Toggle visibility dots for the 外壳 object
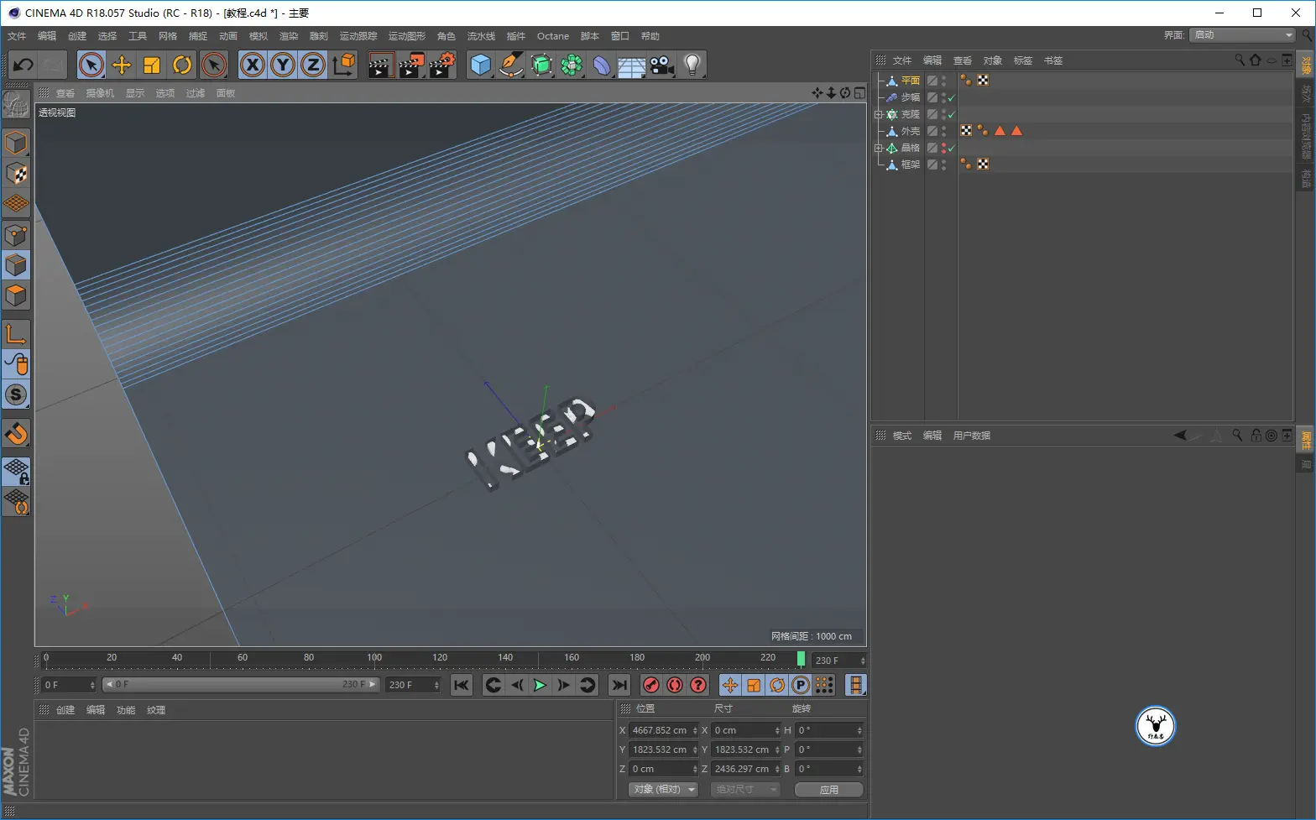This screenshot has height=820, width=1316. pyautogui.click(x=943, y=131)
